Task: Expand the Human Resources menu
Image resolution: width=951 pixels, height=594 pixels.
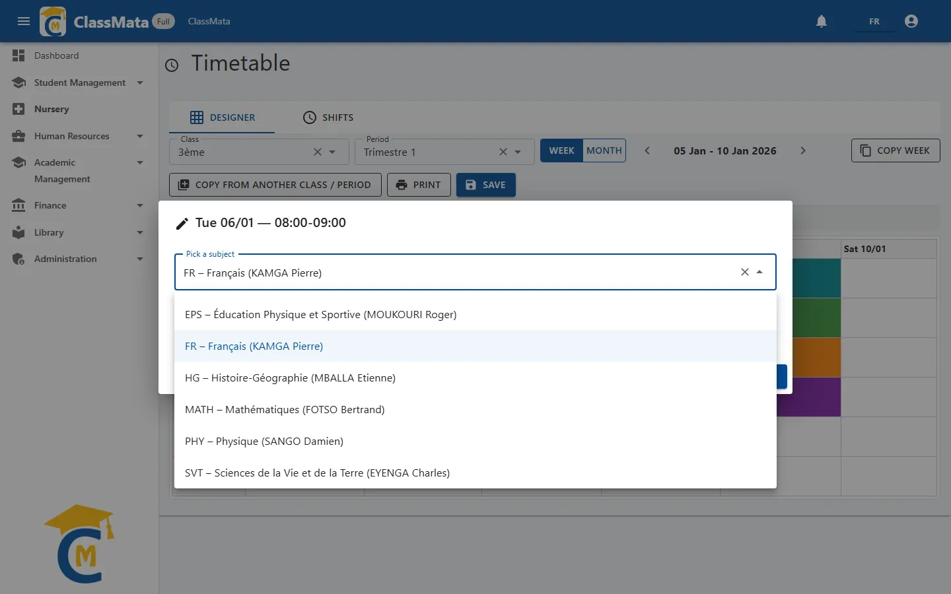Action: [140, 136]
